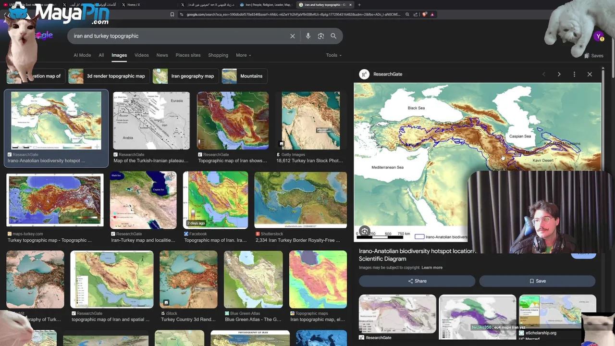The width and height of the screenshot is (615, 346).
Task: Select '3d render topographic map' filter chip
Action: click(x=109, y=76)
